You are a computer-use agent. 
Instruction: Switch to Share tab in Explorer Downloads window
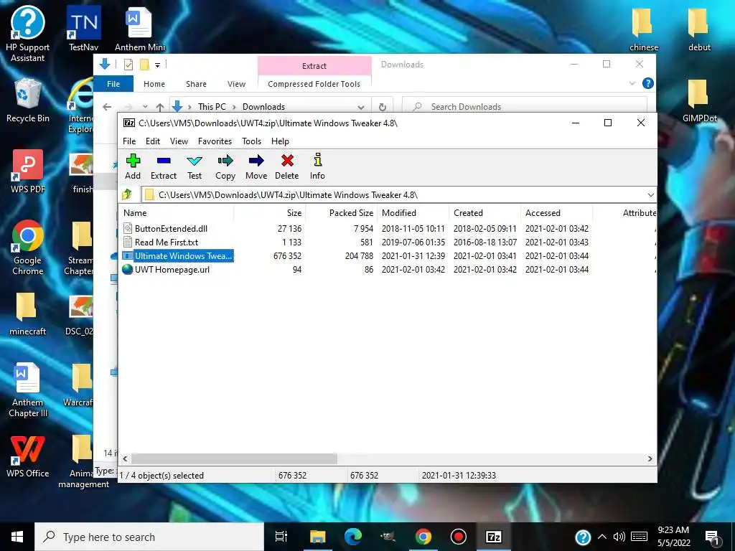click(196, 84)
